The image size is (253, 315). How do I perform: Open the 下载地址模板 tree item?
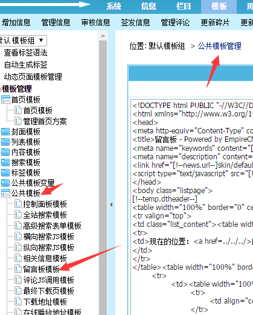45,302
